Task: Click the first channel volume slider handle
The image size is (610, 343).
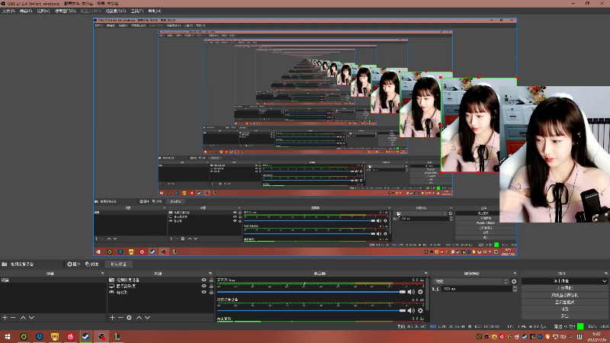Action: click(x=403, y=292)
